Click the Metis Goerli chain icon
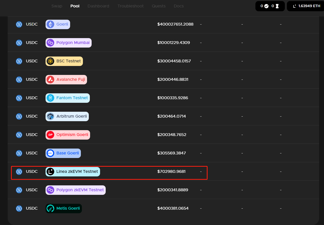 (x=50, y=208)
